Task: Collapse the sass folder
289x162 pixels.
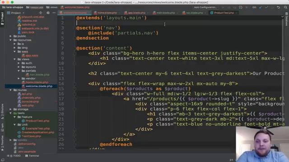Action: (15, 52)
